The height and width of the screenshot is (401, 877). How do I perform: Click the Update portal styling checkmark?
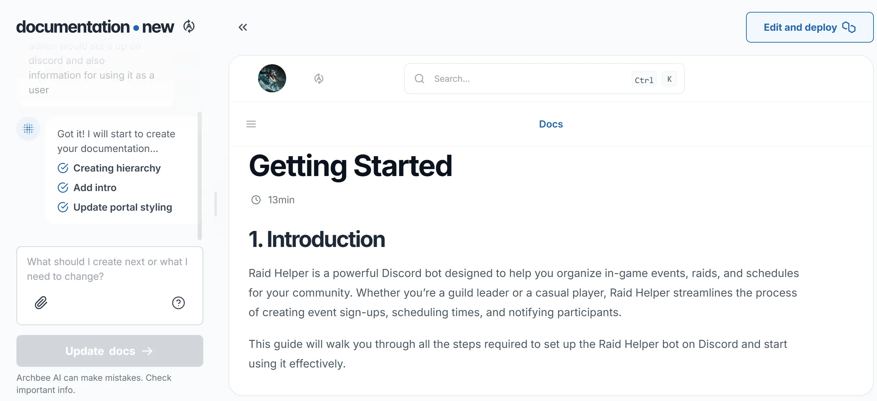pyautogui.click(x=63, y=207)
